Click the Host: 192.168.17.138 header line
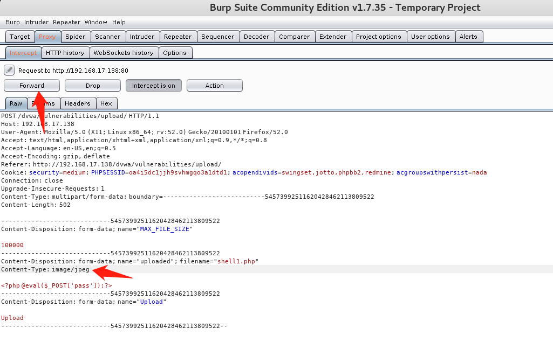553x349 pixels. click(38, 124)
